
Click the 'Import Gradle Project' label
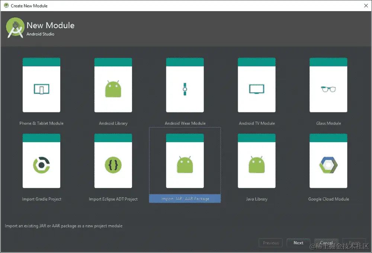click(42, 199)
